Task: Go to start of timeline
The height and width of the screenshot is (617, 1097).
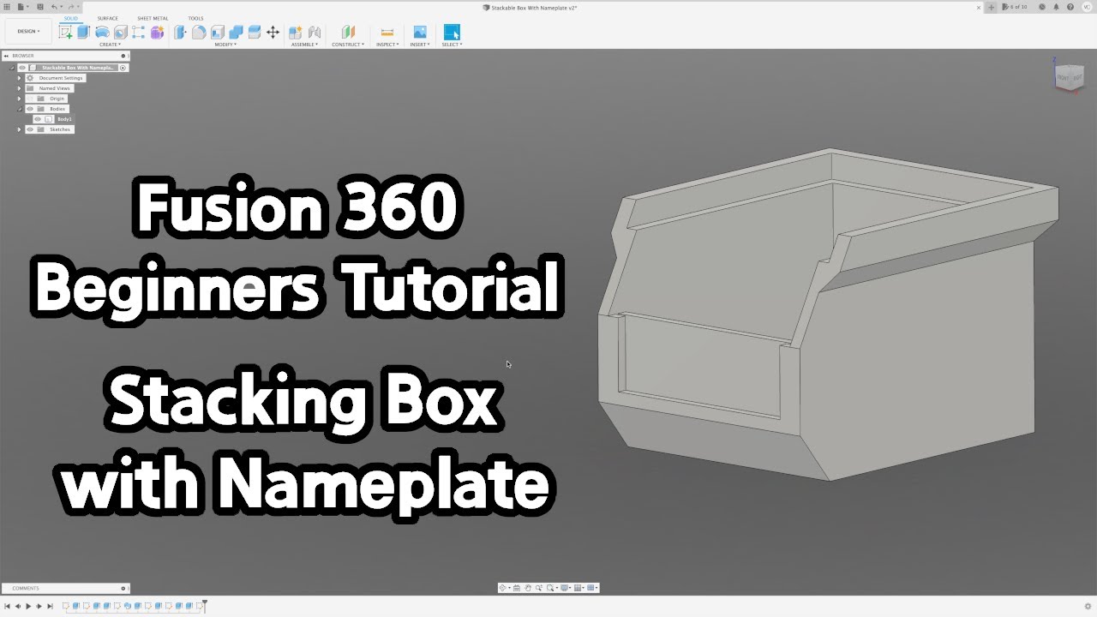Action: tap(7, 606)
